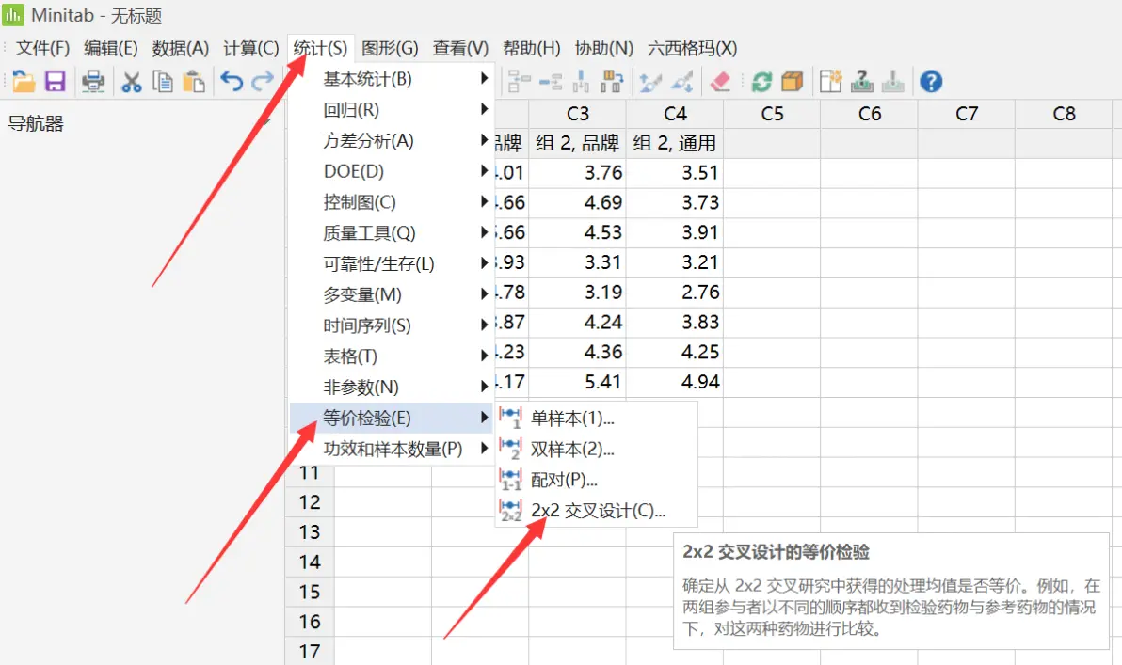The width and height of the screenshot is (1122, 665).
Task: Expand the 时间序列(S) submenu
Action: click(392, 325)
